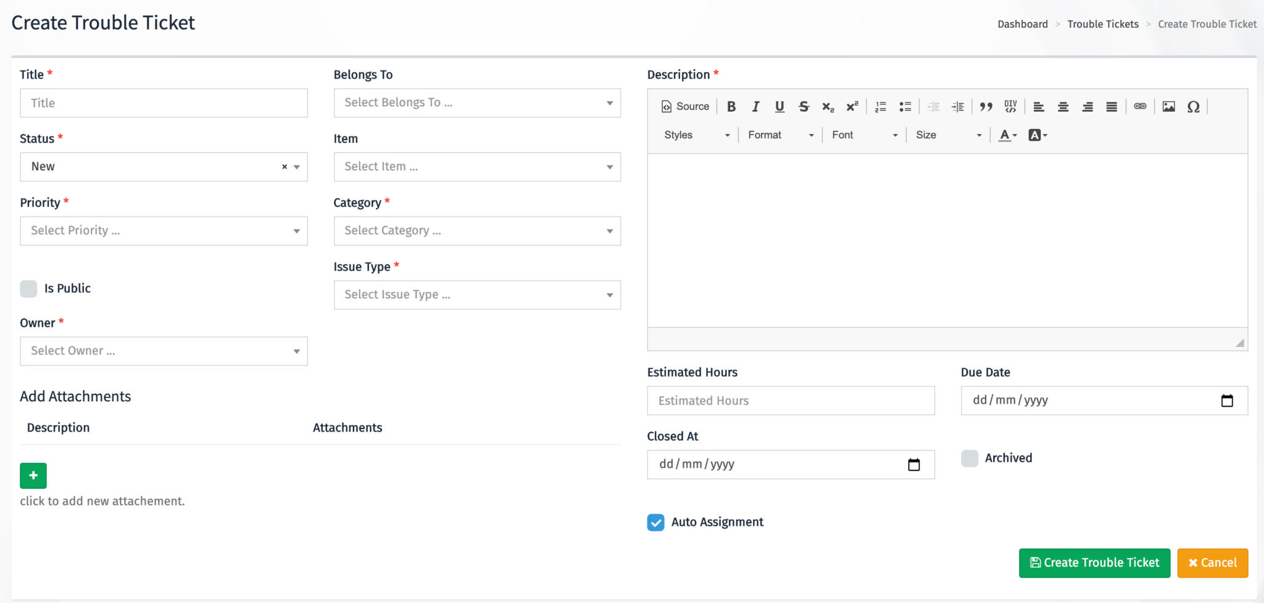Click the Block Quote icon
This screenshot has width=1264, height=603.
[x=986, y=107]
